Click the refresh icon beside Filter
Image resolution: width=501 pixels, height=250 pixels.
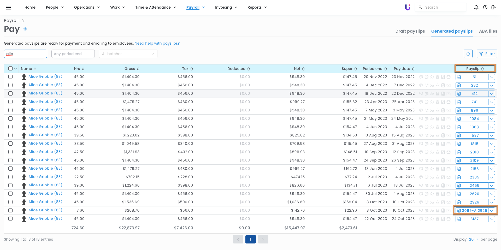point(468,54)
